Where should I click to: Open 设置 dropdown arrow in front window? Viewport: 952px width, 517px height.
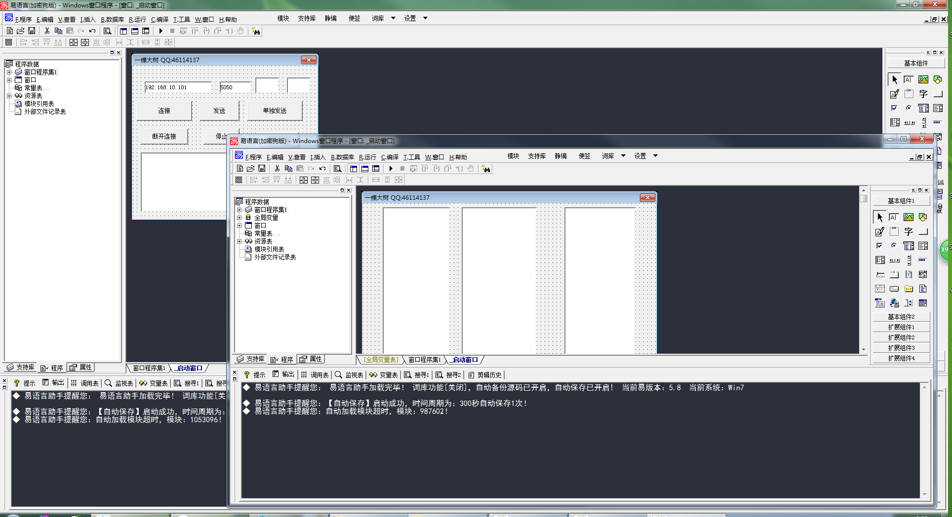656,156
